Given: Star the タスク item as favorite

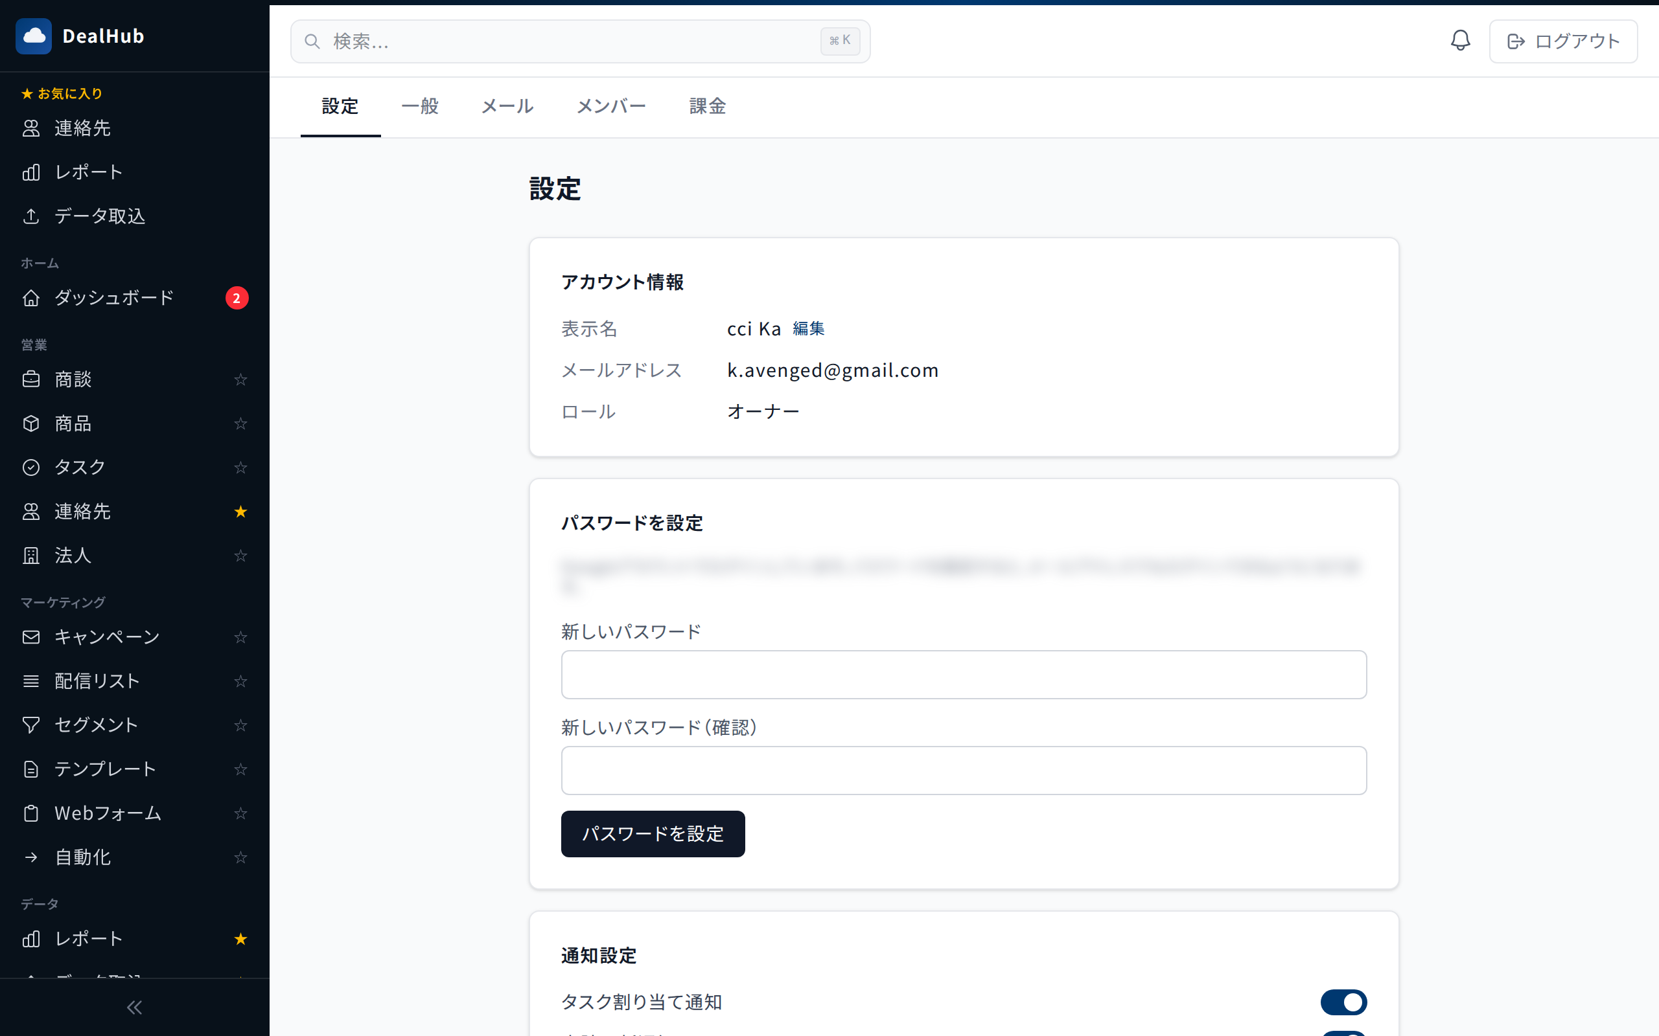Looking at the screenshot, I should click(x=240, y=467).
